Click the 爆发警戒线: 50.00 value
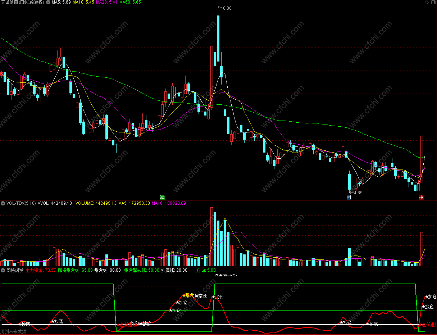The height and width of the screenshot is (335, 437). [142, 270]
